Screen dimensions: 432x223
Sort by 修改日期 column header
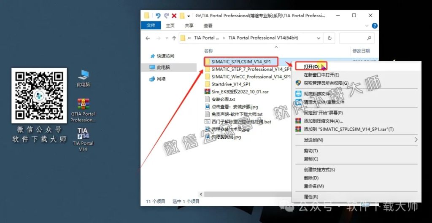pyautogui.click(x=361, y=51)
